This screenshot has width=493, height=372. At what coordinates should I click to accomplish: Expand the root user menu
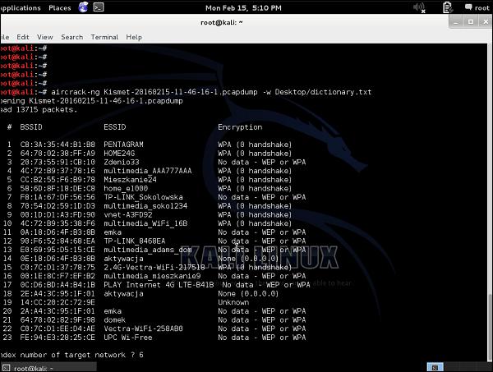click(x=481, y=7)
